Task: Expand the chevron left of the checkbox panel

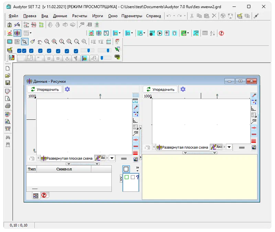Action: (x=121, y=179)
